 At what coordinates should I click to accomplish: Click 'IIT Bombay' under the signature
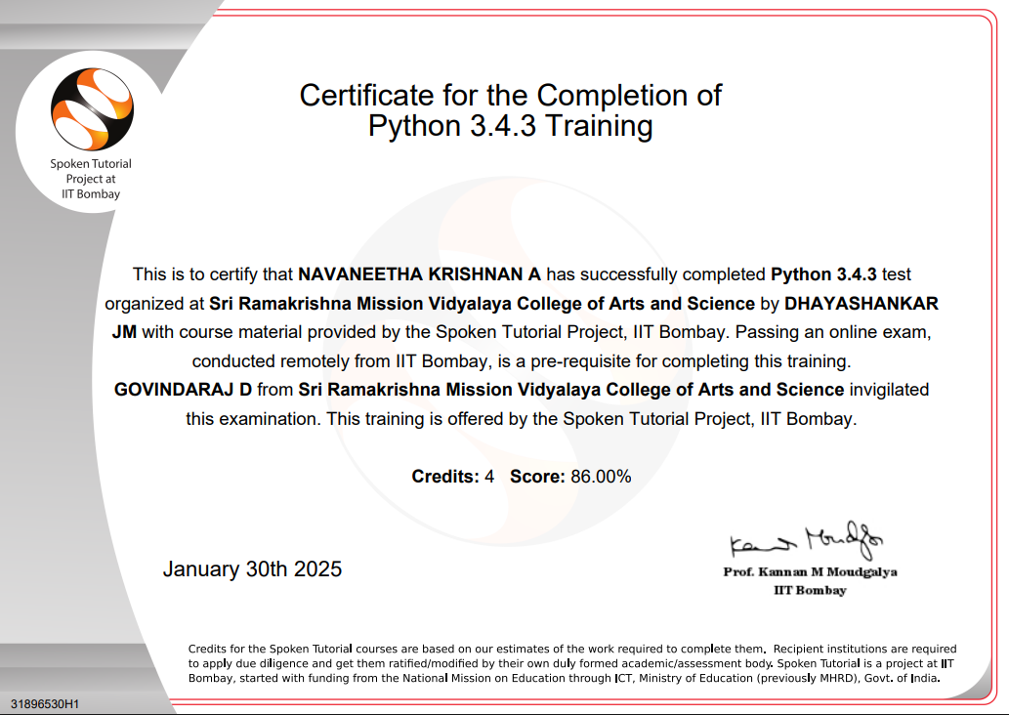pyautogui.click(x=810, y=590)
